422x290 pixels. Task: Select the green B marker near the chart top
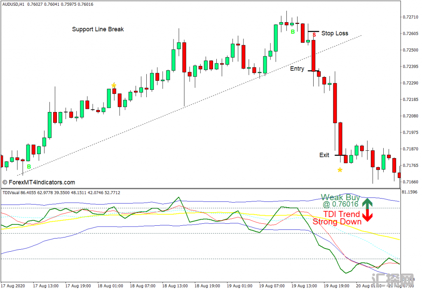(x=293, y=32)
